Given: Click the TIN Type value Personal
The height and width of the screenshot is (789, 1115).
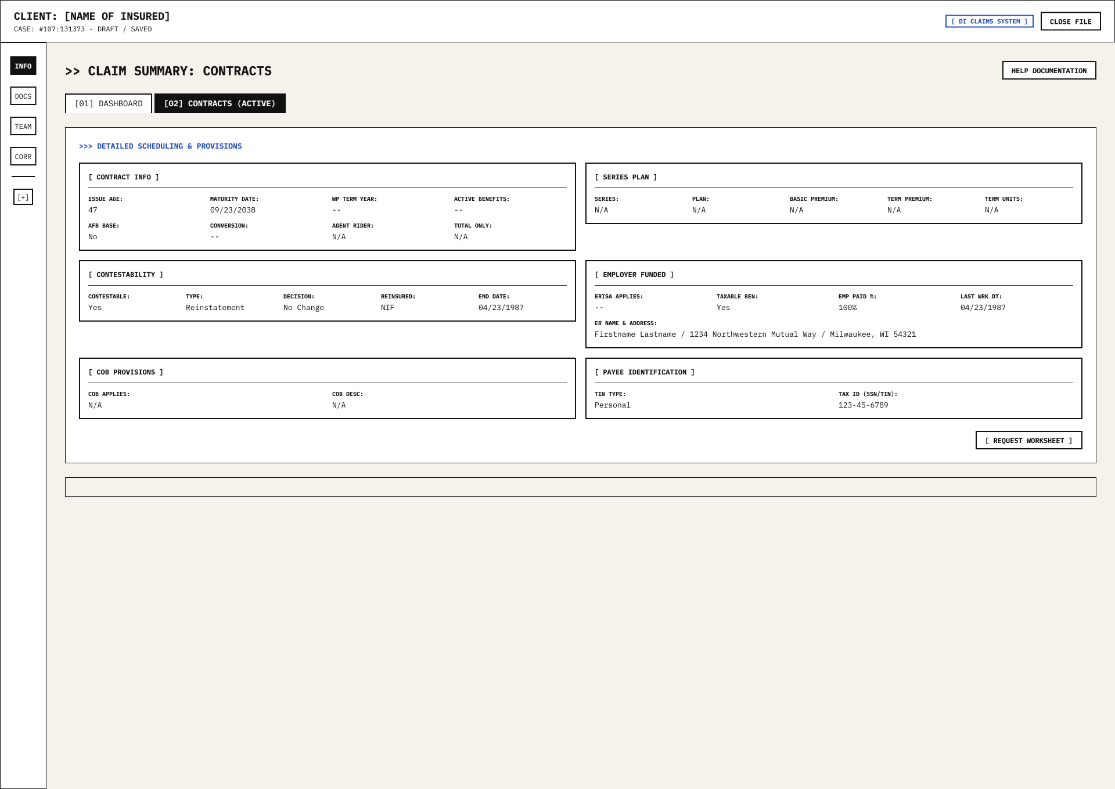Looking at the screenshot, I should 613,405.
